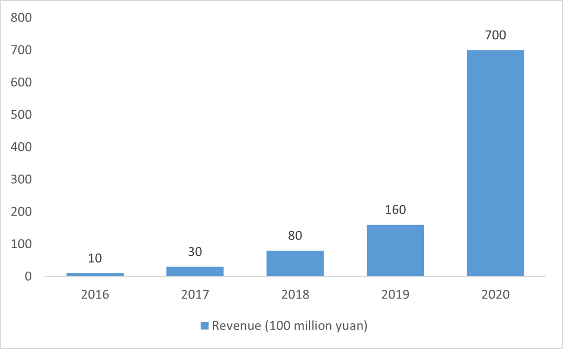The image size is (563, 349).
Task: Click the 2016 revenue bar
Action: pos(95,274)
